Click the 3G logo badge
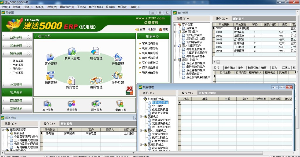 129,90
